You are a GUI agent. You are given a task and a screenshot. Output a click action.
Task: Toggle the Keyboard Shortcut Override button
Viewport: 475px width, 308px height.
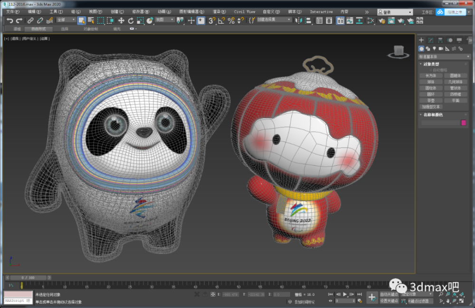tap(201, 20)
